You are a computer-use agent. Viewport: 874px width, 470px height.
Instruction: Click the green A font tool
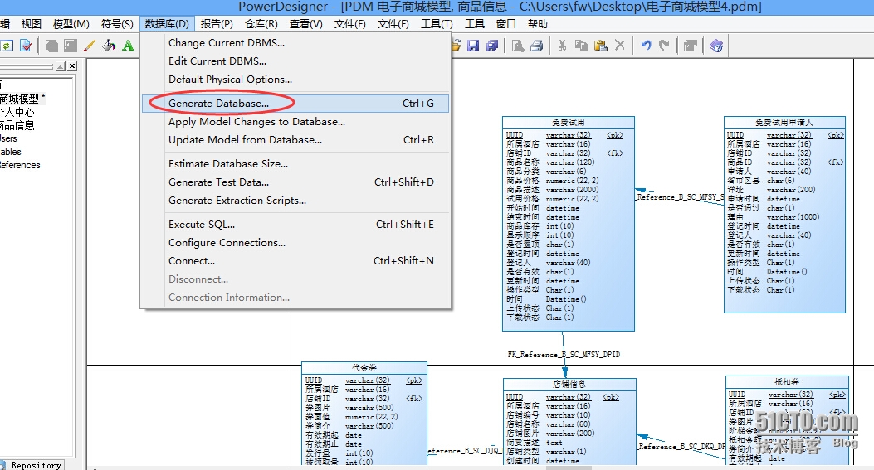coord(128,46)
